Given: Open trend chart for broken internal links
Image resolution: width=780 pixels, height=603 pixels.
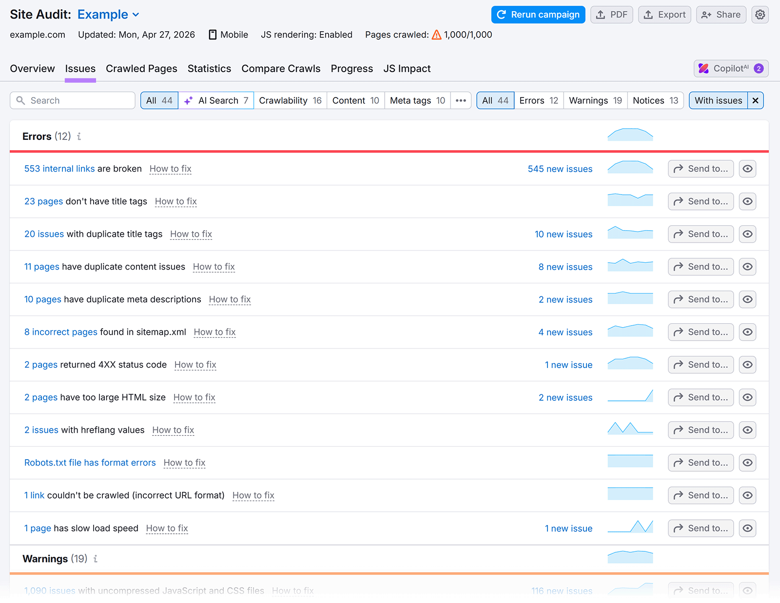Looking at the screenshot, I should 630,168.
